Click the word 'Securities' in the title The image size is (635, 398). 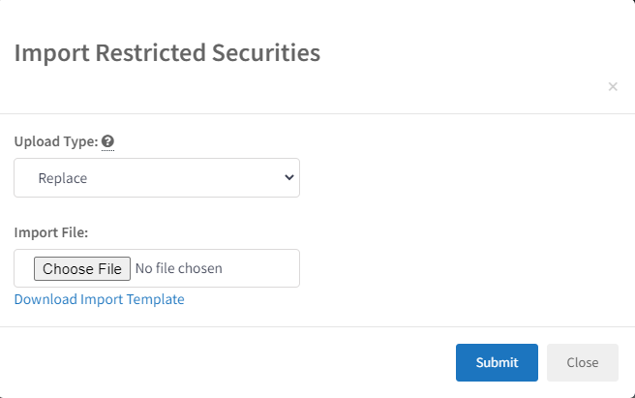[x=266, y=52]
